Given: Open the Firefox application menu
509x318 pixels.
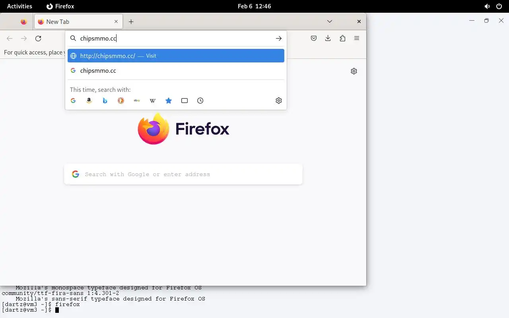Looking at the screenshot, I should tap(357, 38).
